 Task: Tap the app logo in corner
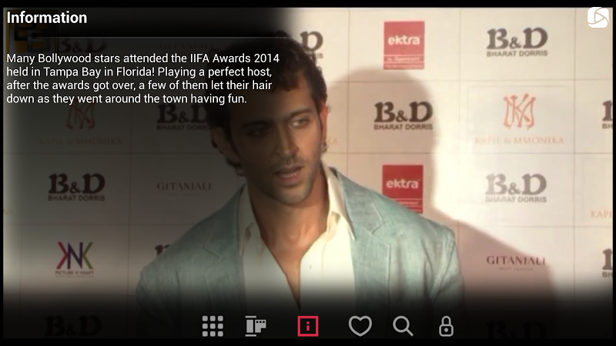tap(598, 18)
